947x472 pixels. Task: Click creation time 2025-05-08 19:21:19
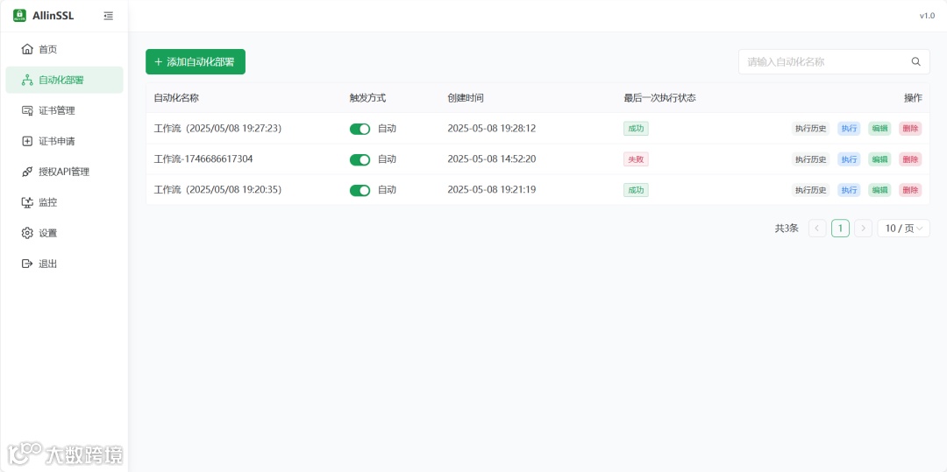point(492,189)
